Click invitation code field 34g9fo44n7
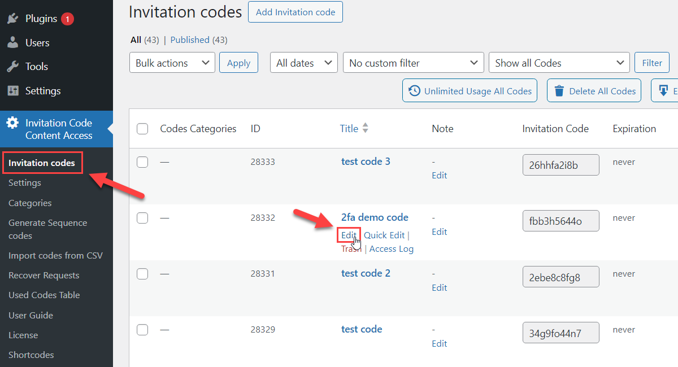This screenshot has height=367, width=678. point(560,333)
